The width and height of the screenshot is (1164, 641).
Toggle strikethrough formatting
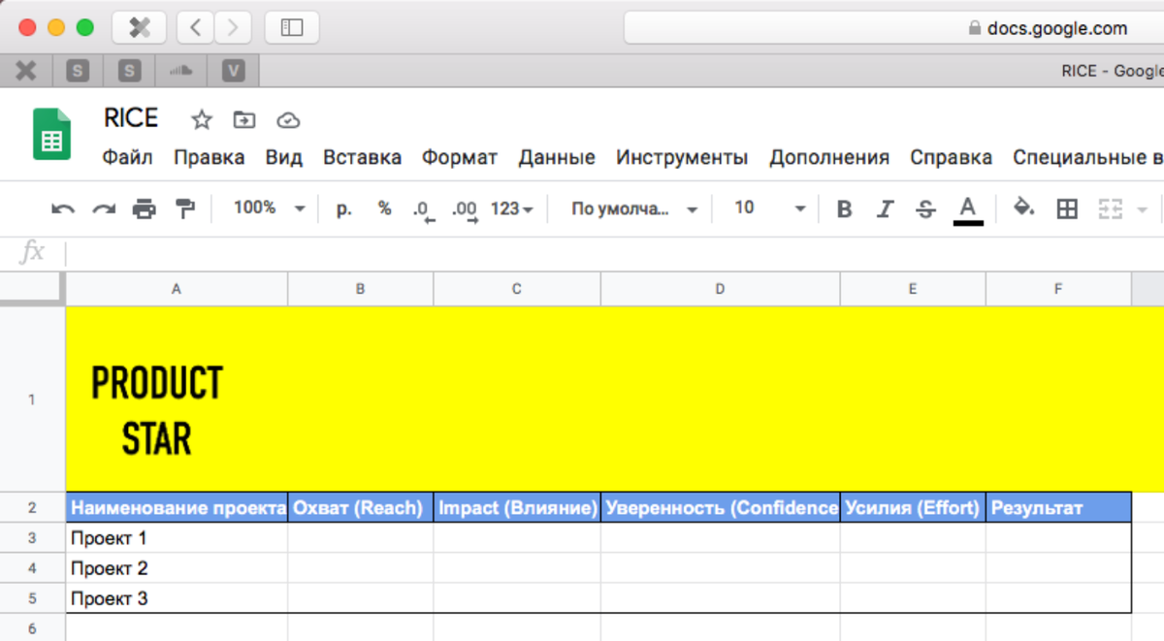[925, 208]
